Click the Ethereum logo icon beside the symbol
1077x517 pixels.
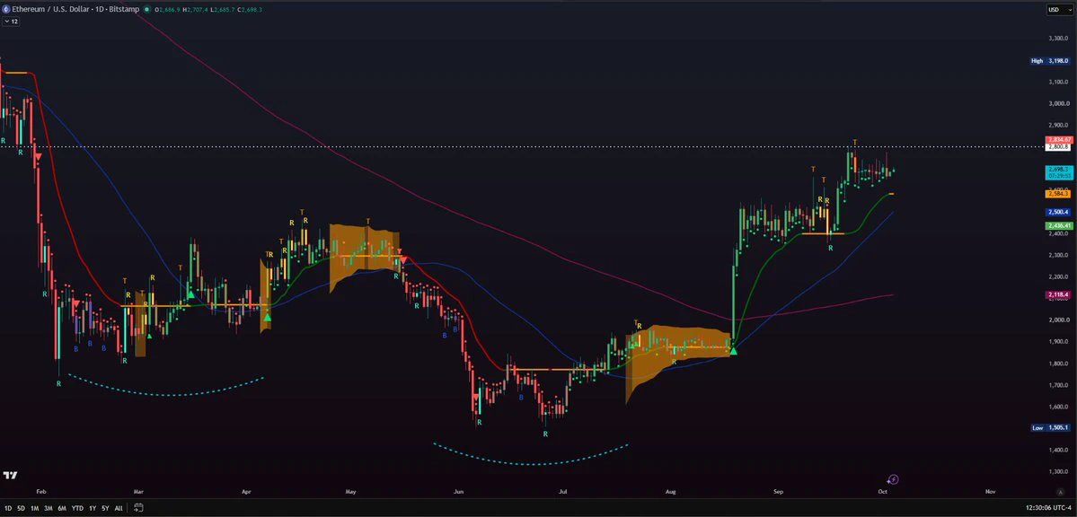point(6,10)
